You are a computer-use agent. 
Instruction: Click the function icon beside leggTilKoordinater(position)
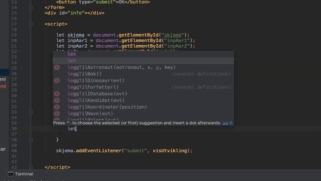pos(57,107)
